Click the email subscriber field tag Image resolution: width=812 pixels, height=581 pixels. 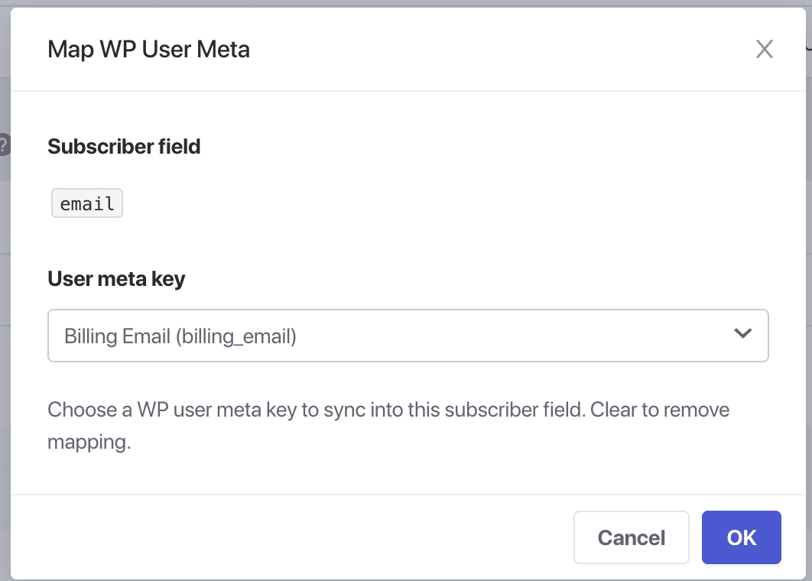(x=87, y=204)
